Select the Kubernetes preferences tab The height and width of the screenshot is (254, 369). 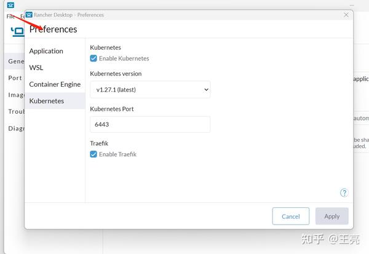pyautogui.click(x=47, y=101)
